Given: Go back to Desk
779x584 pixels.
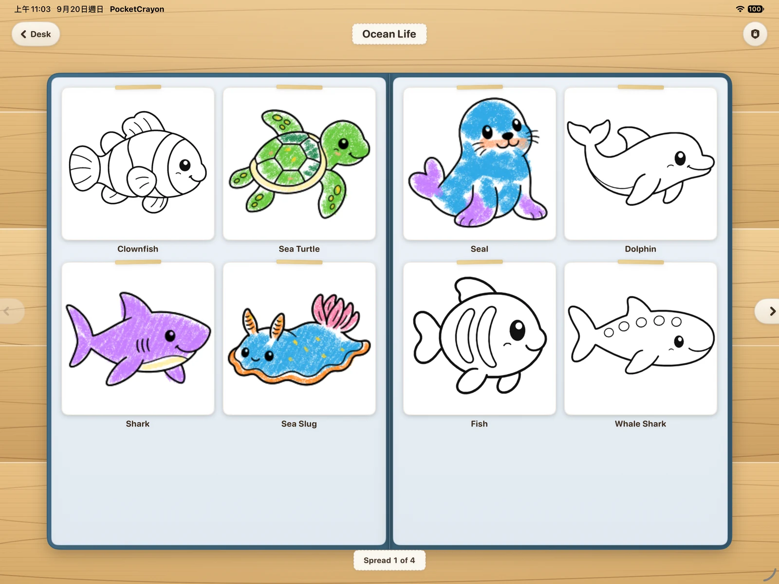Looking at the screenshot, I should pos(36,34).
